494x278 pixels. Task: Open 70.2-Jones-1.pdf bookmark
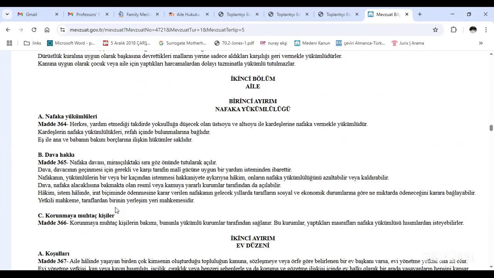coord(234,43)
